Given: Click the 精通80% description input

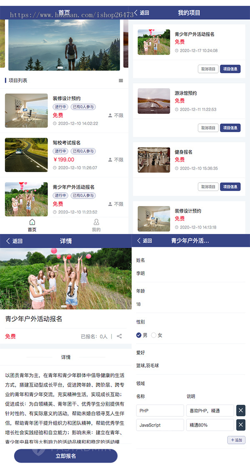Looking at the screenshot, I should (210, 425).
